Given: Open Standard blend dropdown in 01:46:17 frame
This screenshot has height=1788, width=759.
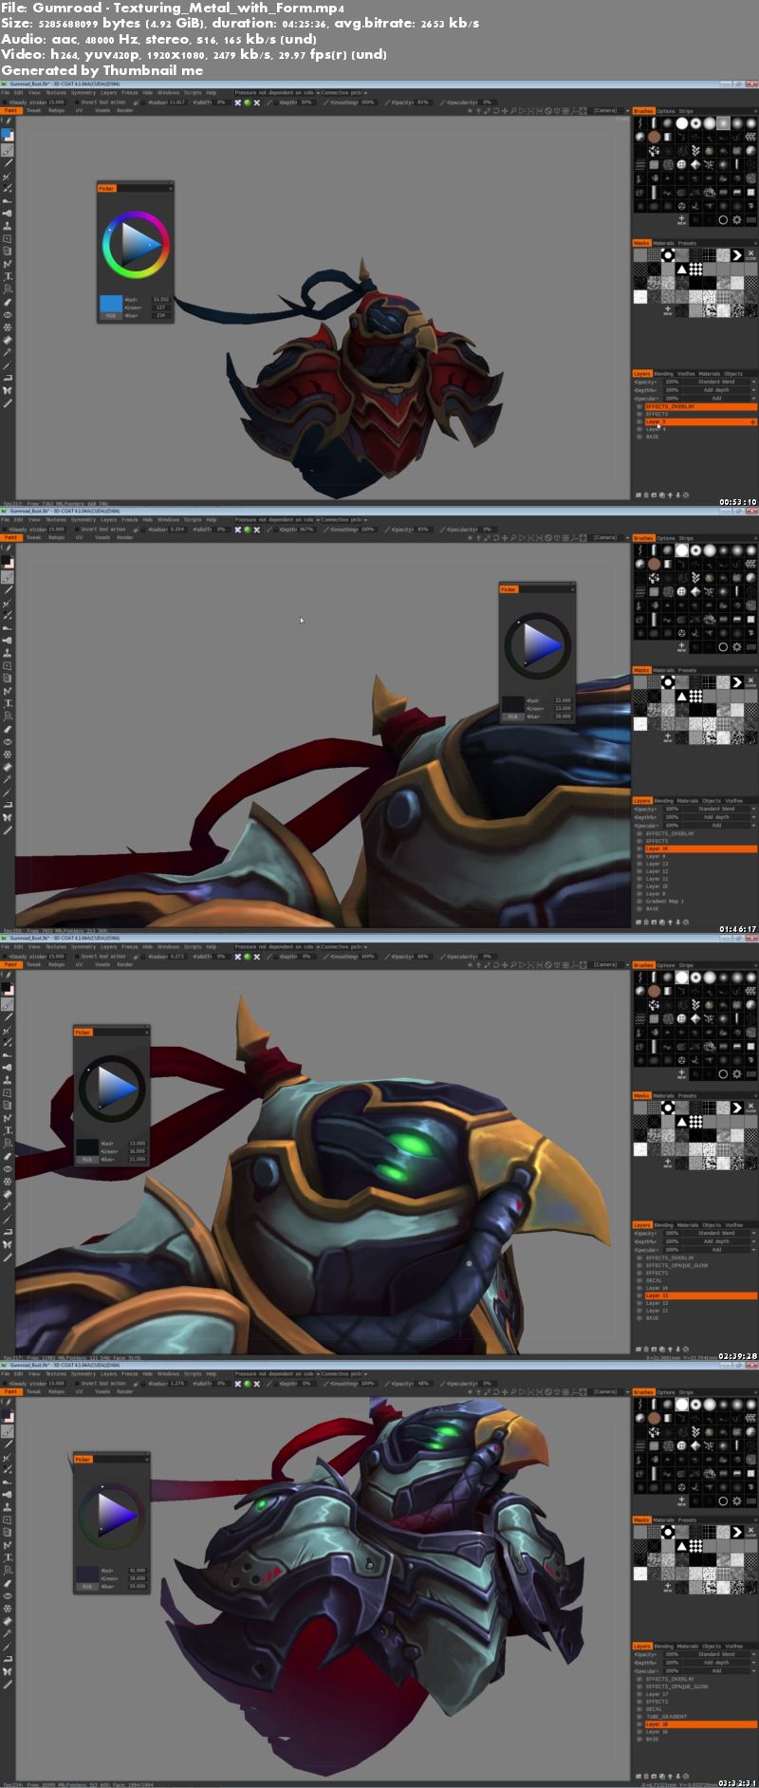Looking at the screenshot, I should point(719,809).
